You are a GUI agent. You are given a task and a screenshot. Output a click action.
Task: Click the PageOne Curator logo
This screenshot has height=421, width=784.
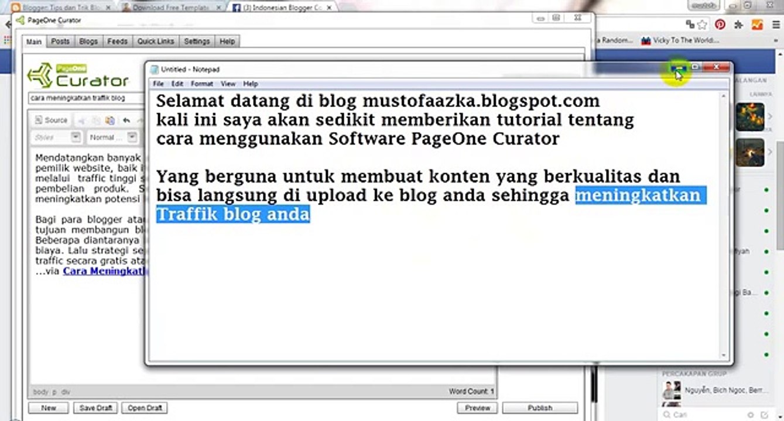[x=78, y=75]
